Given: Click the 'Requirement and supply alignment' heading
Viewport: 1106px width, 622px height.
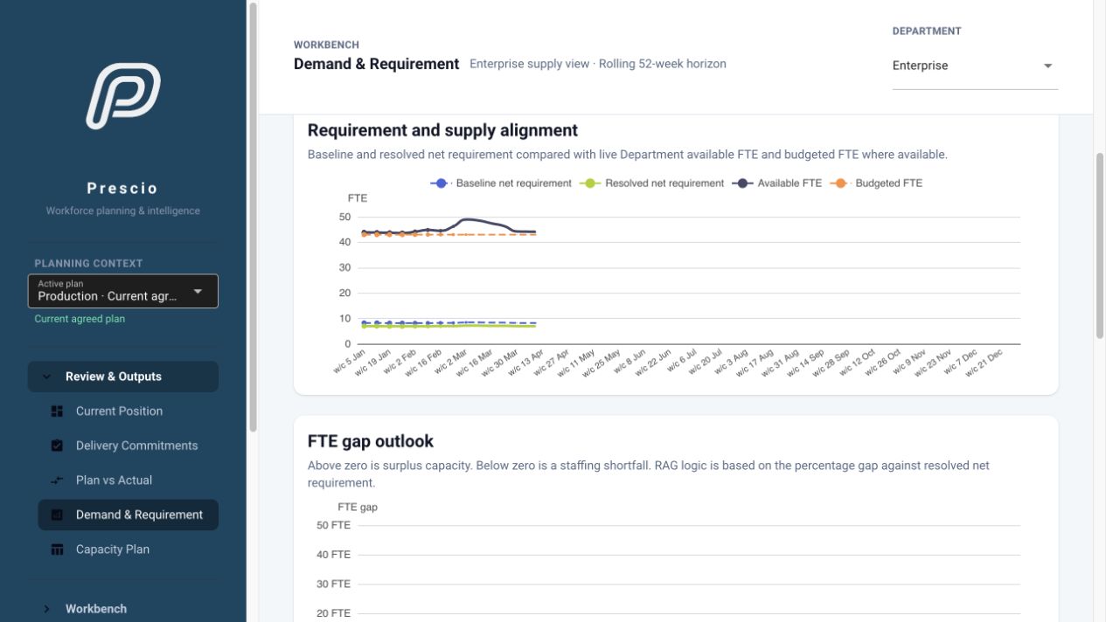Looking at the screenshot, I should click(442, 130).
